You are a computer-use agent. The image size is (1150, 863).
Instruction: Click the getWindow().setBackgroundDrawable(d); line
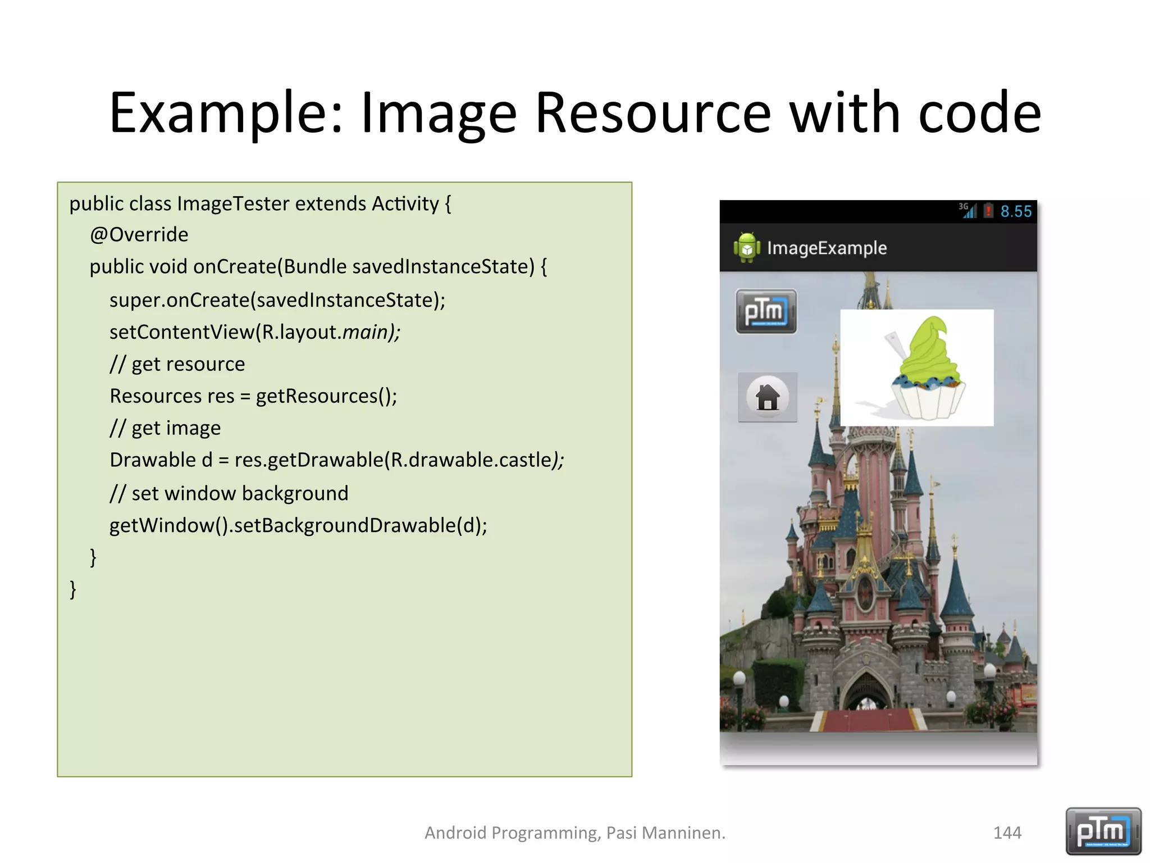298,525
